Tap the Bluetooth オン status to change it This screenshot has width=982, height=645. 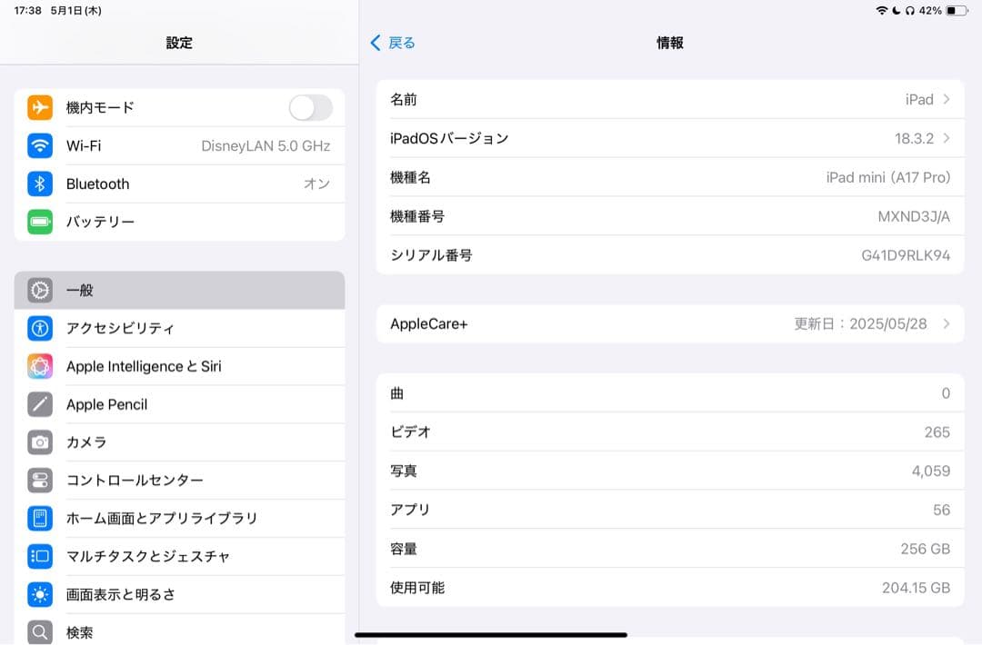pyautogui.click(x=318, y=184)
